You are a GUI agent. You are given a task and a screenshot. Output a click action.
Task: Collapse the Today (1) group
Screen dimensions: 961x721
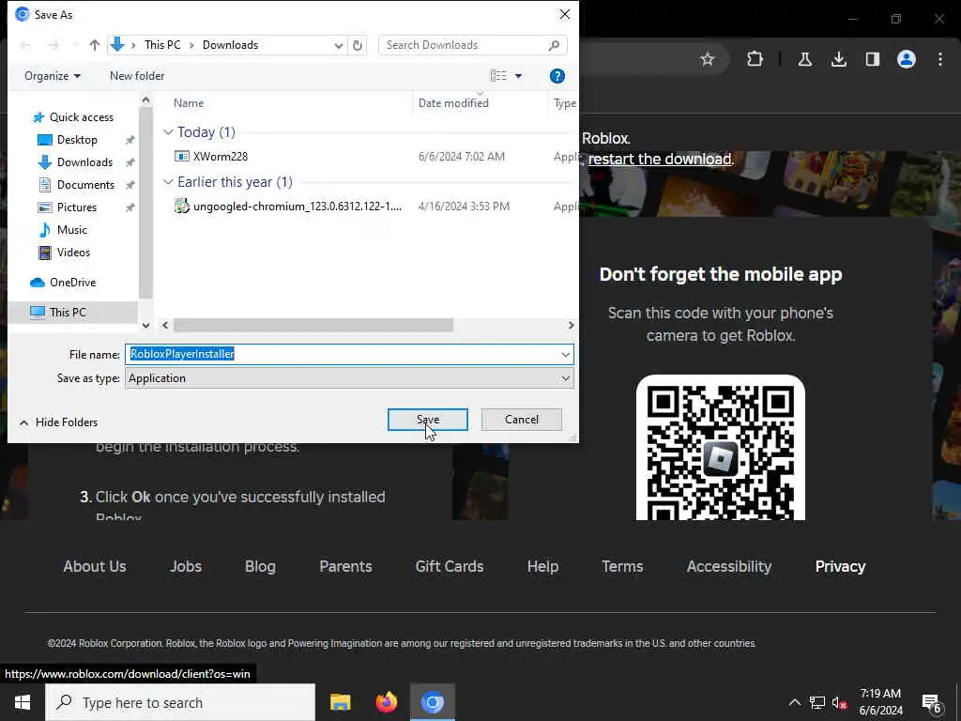[168, 131]
